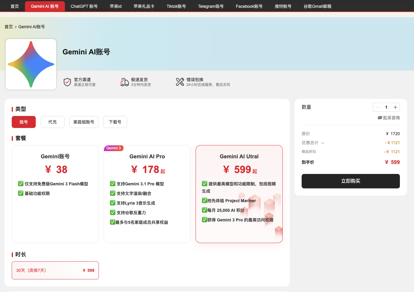Click the 原价 ¥1720 value
Screen dimensions: 414x292
pos(393,134)
